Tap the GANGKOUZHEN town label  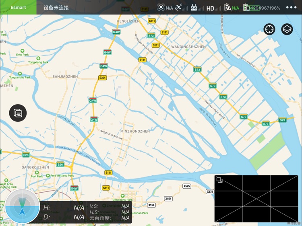[x=35, y=167]
